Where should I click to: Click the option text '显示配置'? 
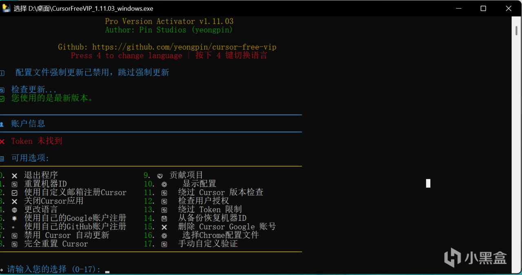[199, 184]
